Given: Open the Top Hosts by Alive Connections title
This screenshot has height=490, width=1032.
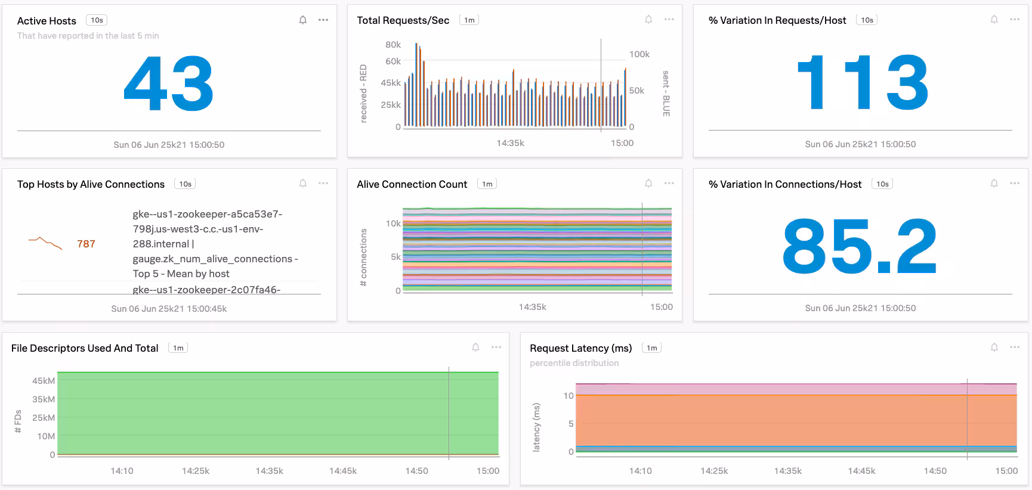Looking at the screenshot, I should tap(91, 184).
